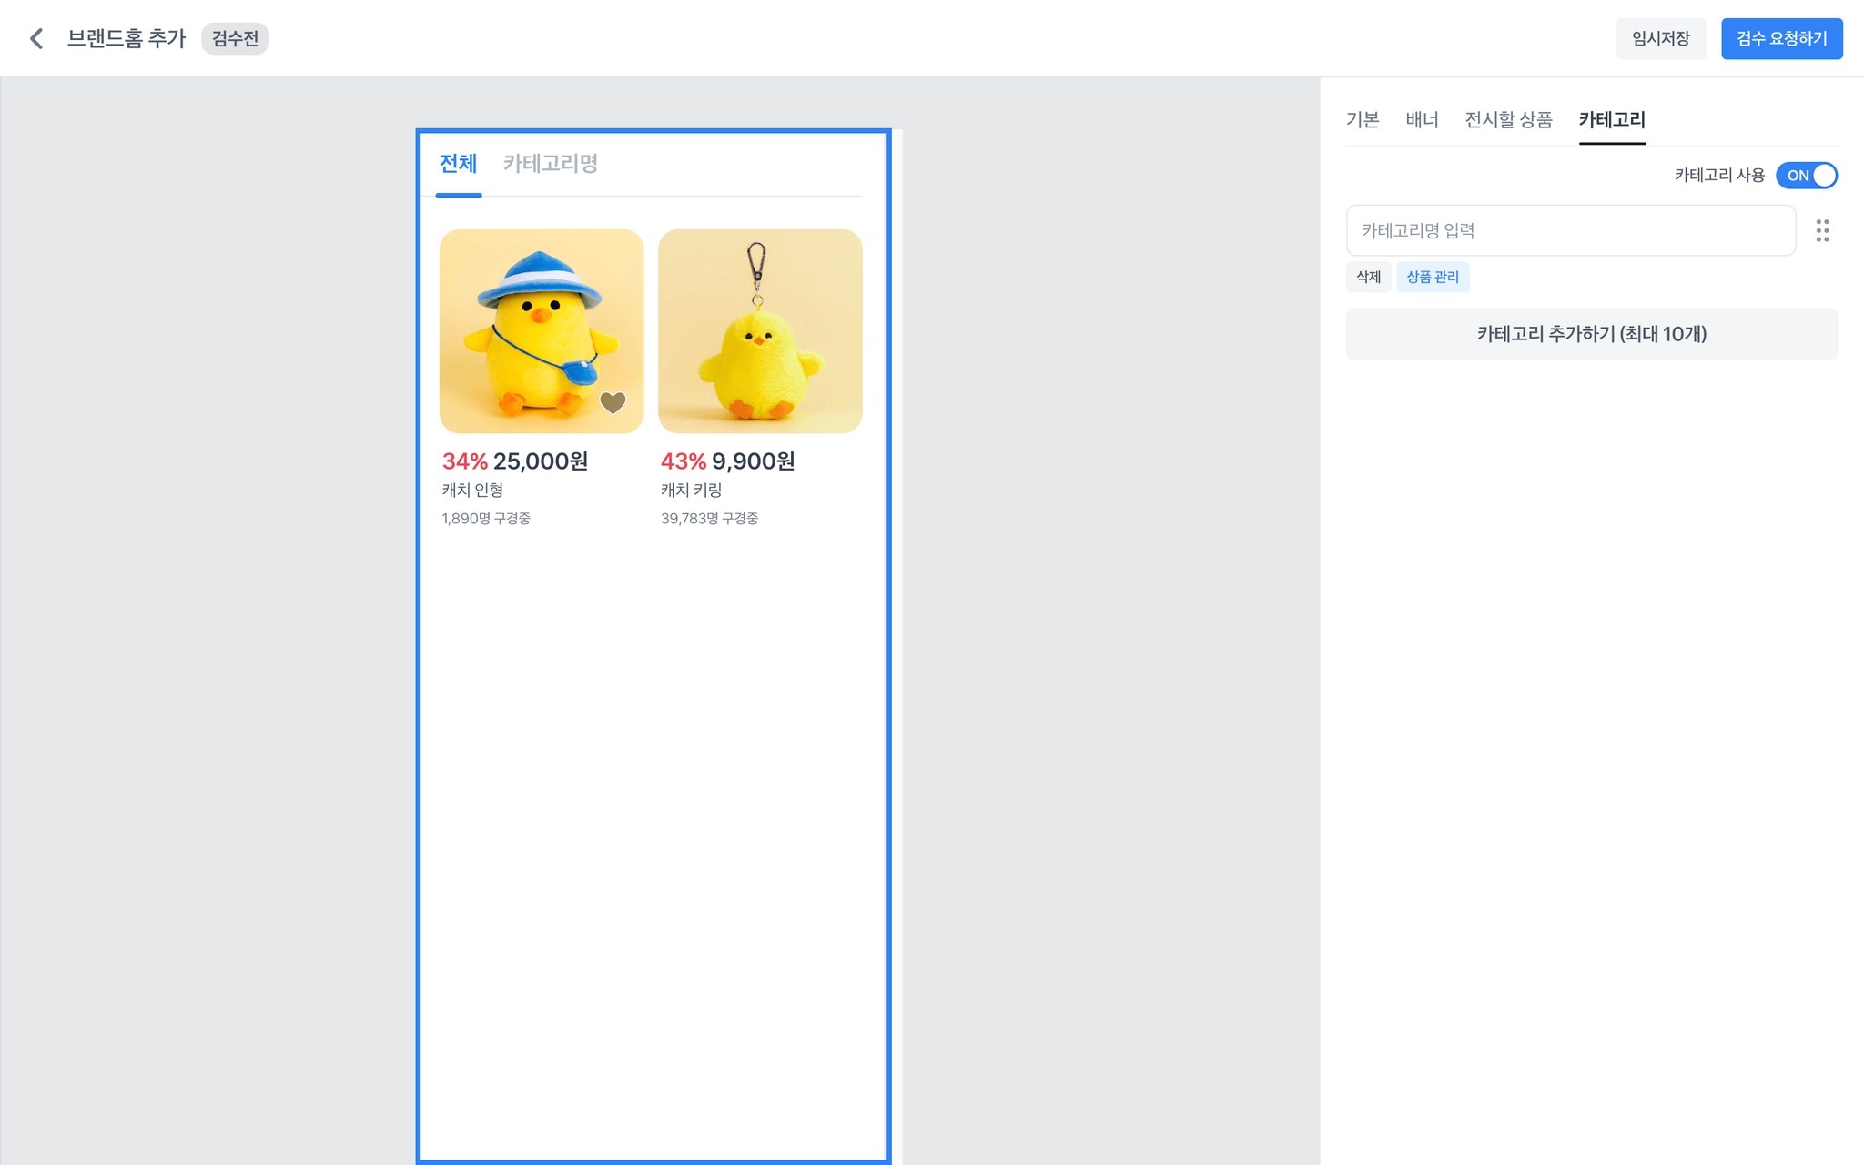Open the 기본 tab

pos(1363,119)
